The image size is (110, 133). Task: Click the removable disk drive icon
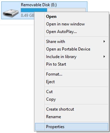[11, 13]
